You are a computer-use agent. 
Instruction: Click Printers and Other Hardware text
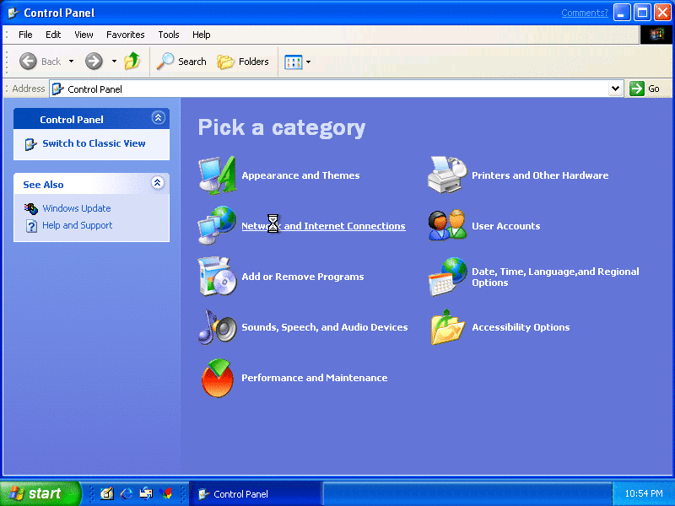540,175
